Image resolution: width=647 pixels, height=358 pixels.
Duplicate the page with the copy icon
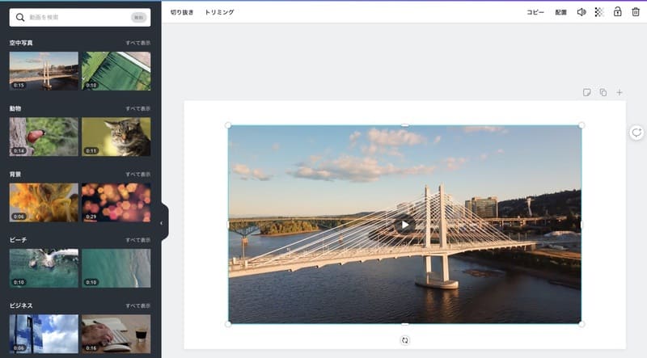(x=603, y=93)
